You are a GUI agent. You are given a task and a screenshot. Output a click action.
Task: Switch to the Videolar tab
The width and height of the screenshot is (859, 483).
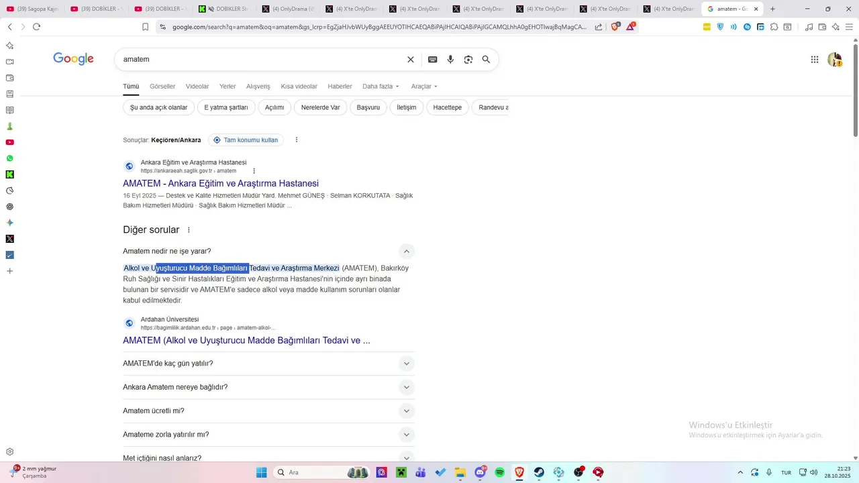click(197, 87)
